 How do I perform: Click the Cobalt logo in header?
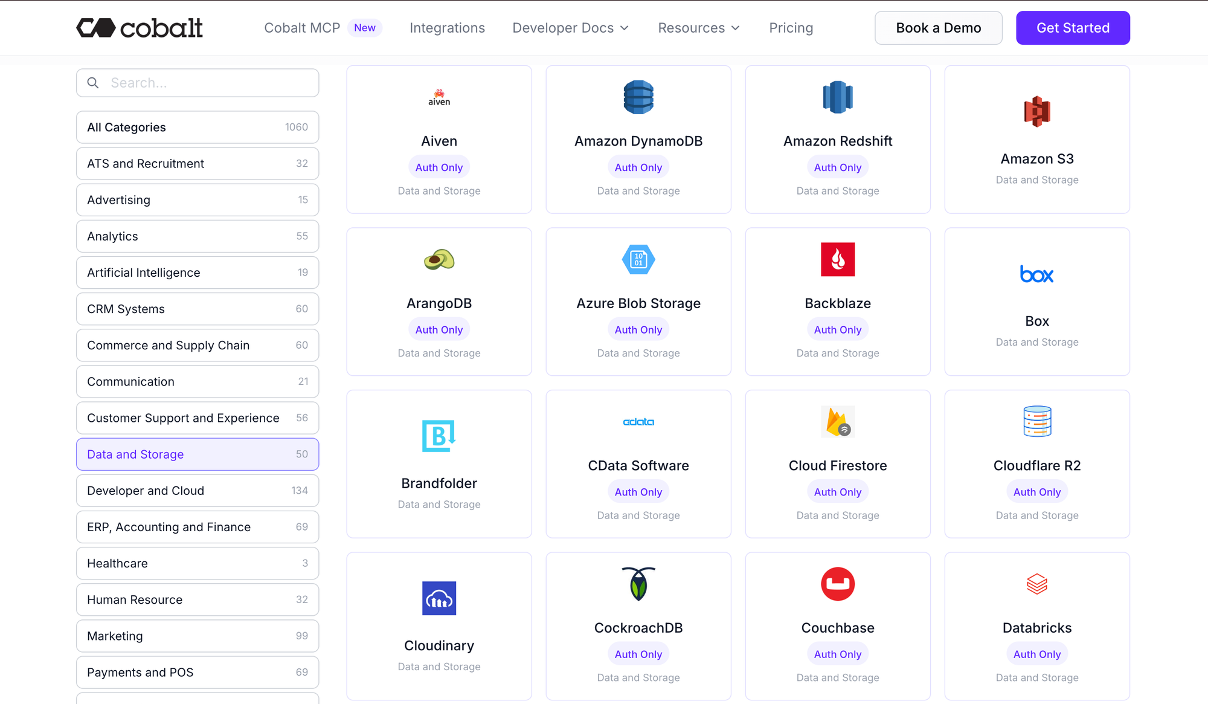[140, 28]
